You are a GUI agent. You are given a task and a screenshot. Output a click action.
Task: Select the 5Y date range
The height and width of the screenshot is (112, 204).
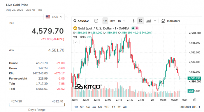click(119, 107)
